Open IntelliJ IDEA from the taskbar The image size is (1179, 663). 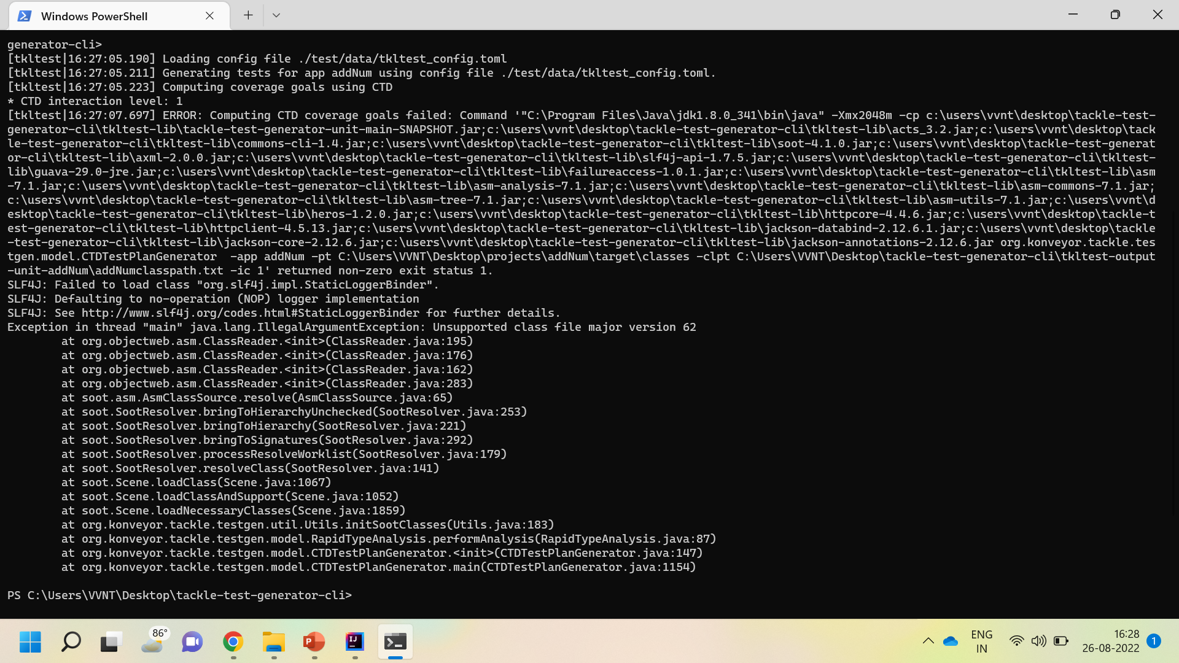point(354,642)
